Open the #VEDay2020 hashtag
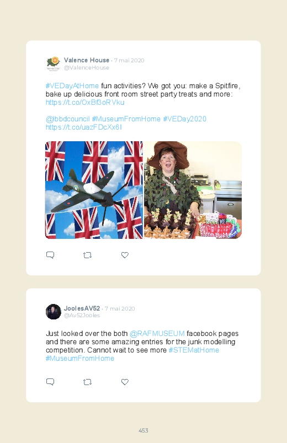287x443 pixels. tap(185, 119)
